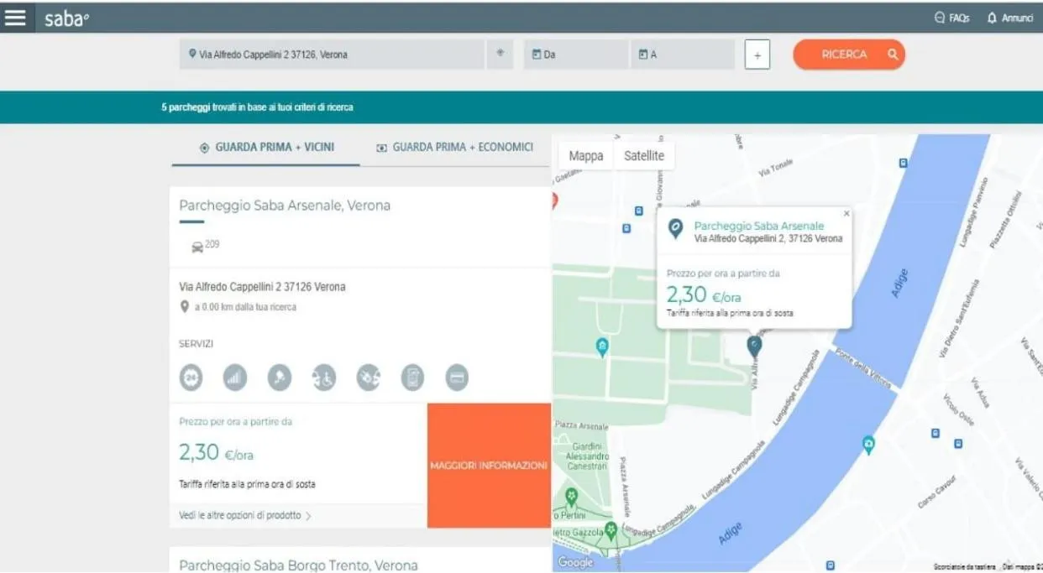Image resolution: width=1043 pixels, height=573 pixels.
Task: Select 'Guarda prima + vicini' tab
Action: (x=266, y=148)
